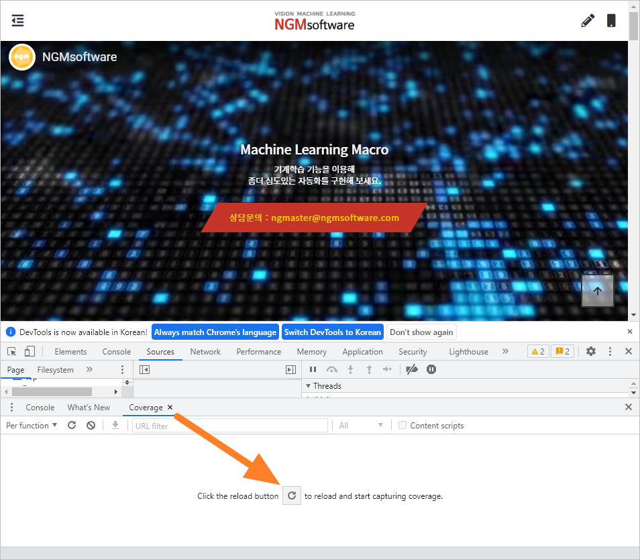This screenshot has width=640, height=560.
Task: Open the Console panel tab in main toolbar
Action: point(116,352)
